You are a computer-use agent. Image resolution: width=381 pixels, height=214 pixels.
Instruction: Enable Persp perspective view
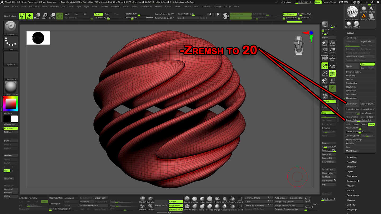(324, 58)
